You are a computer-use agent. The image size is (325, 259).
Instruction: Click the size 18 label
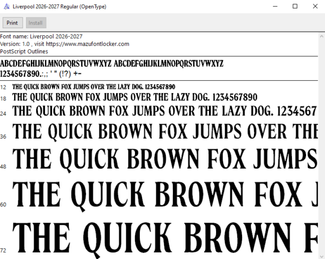click(x=3, y=99)
